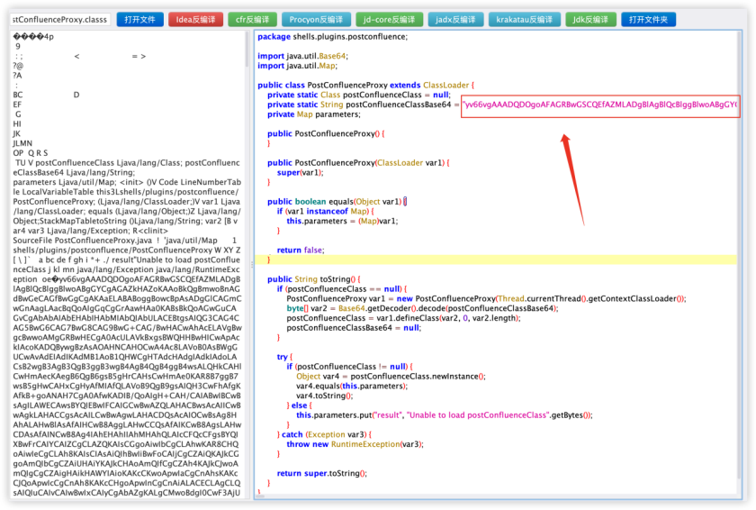Click the var4.toString() line
Viewport: 756px width, 510px height.
coord(325,396)
